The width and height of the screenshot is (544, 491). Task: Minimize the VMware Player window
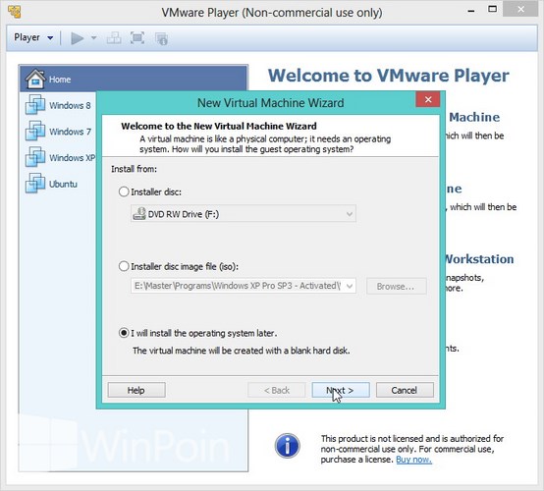pos(470,11)
